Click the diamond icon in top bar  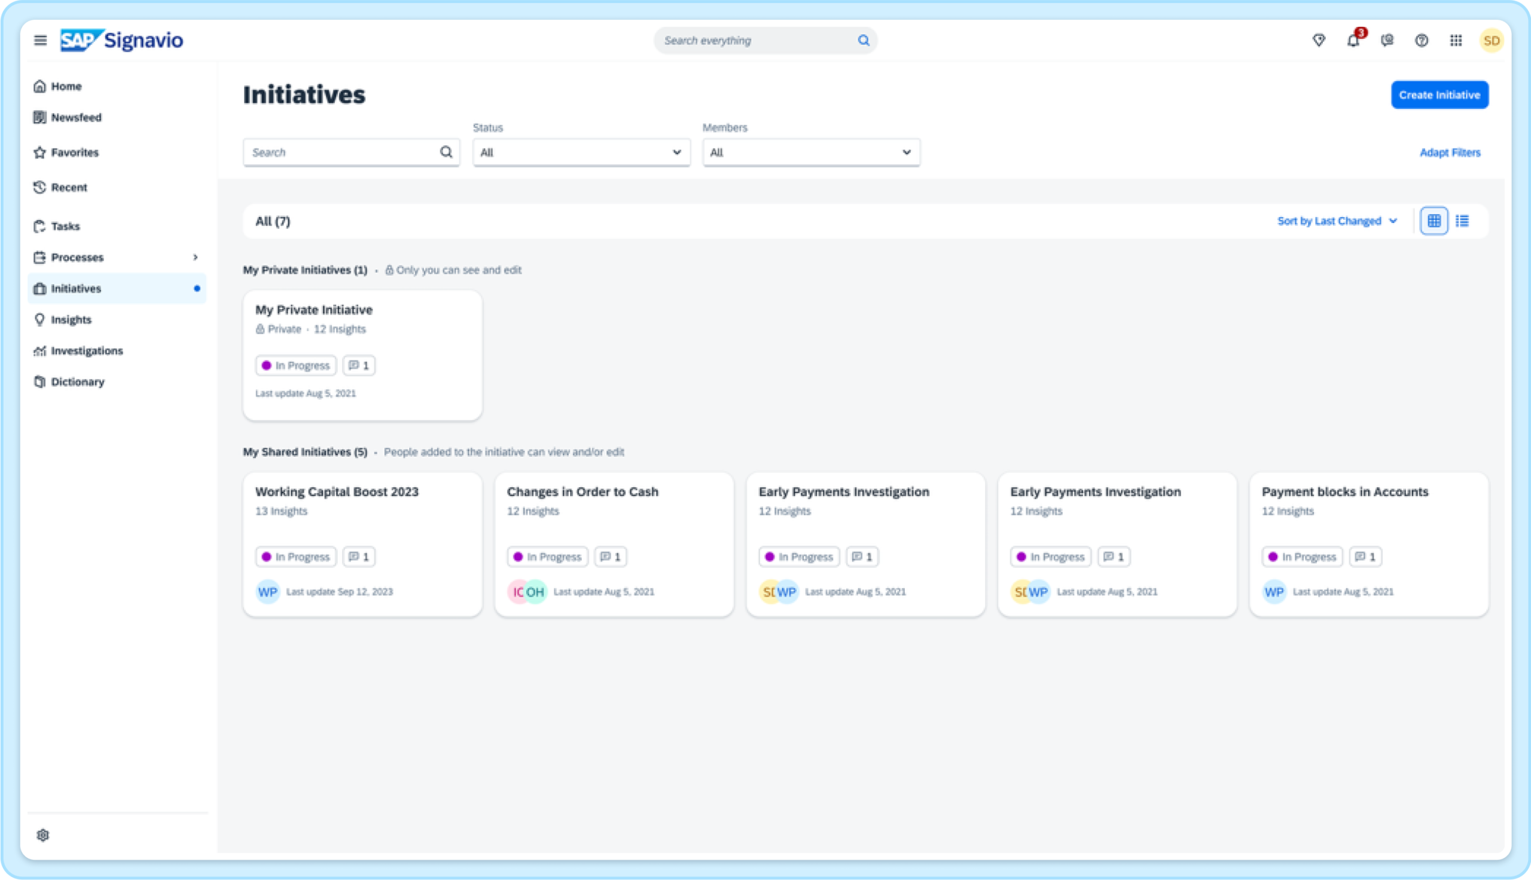[1319, 41]
